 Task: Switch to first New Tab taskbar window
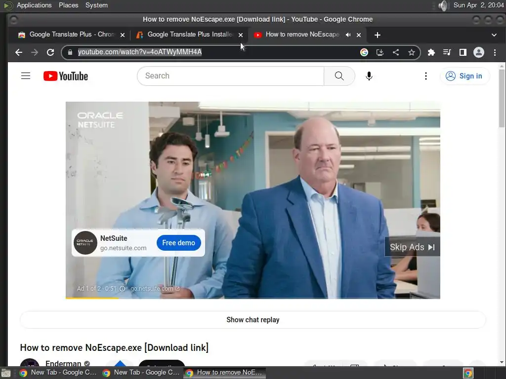pos(58,373)
